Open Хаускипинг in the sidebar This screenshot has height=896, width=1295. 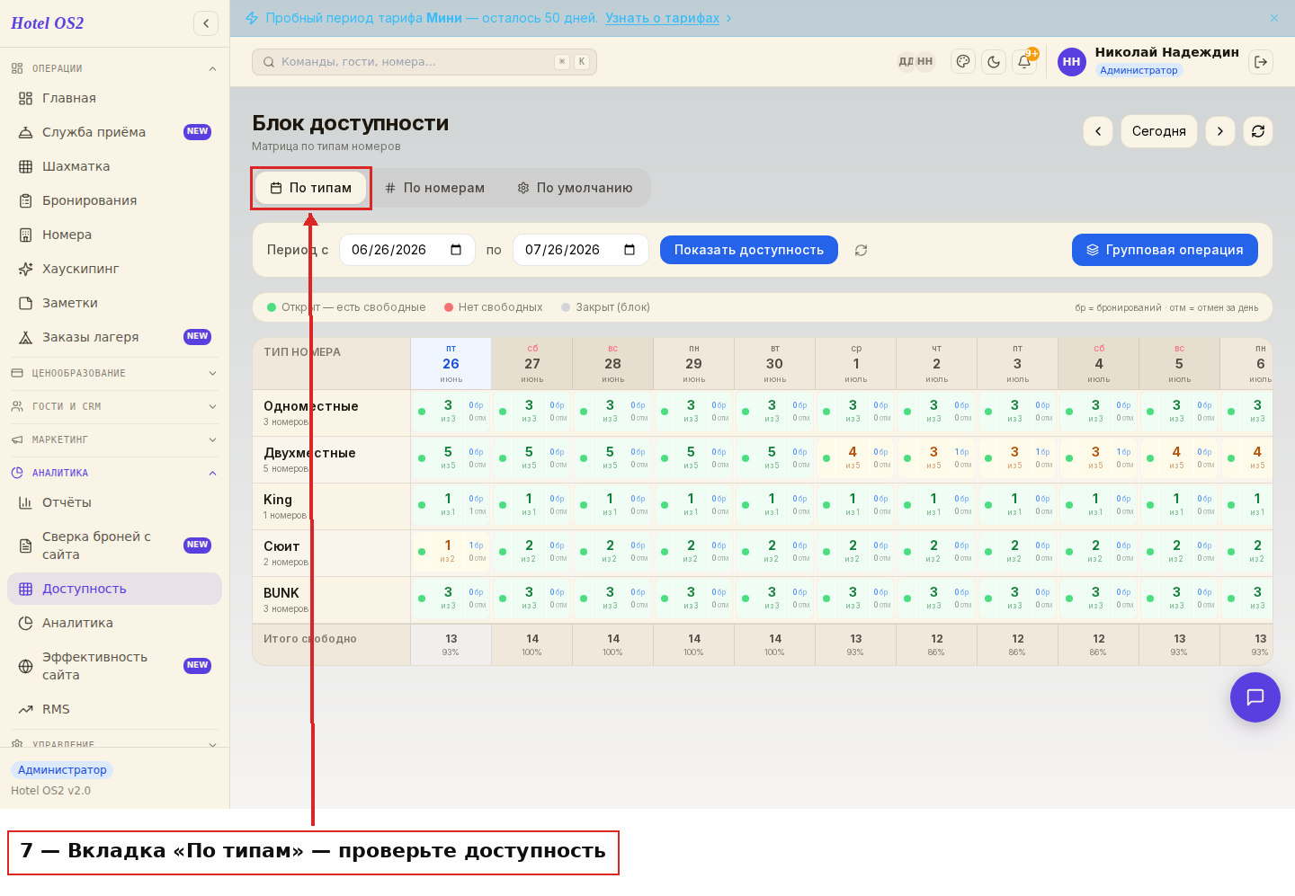[114, 269]
